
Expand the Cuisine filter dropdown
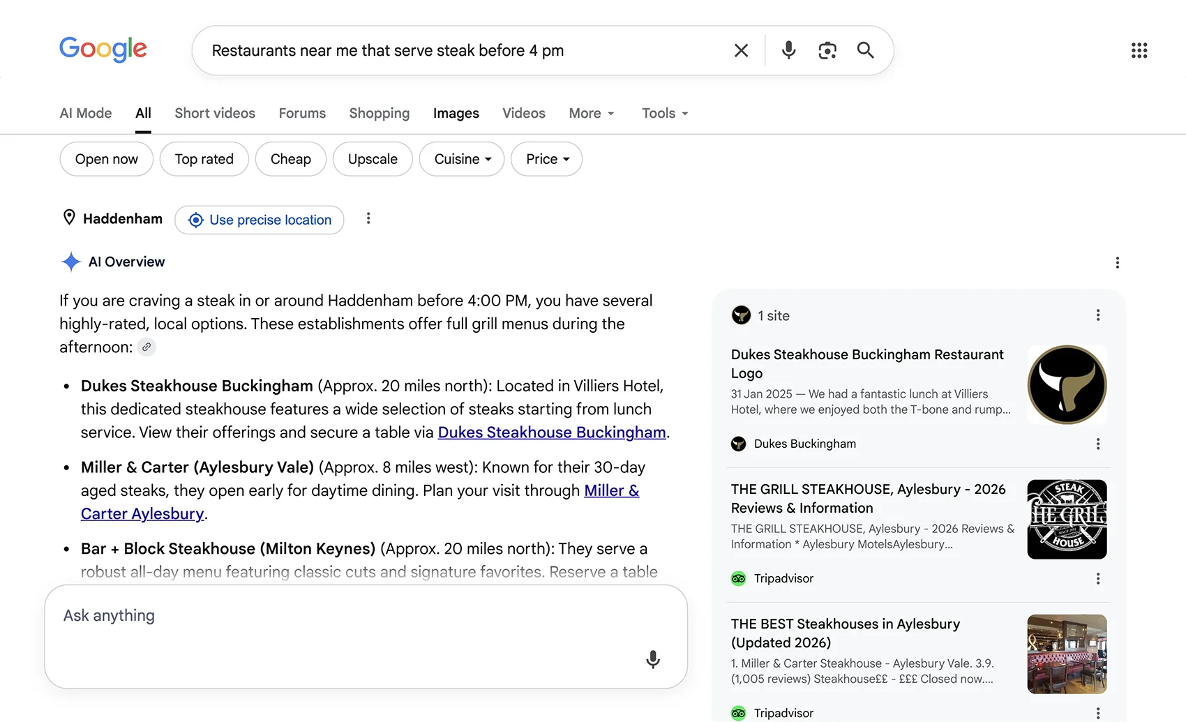pyautogui.click(x=462, y=159)
